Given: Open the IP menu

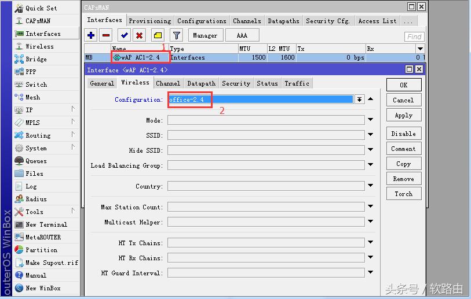Looking at the screenshot, I should click(46, 110).
